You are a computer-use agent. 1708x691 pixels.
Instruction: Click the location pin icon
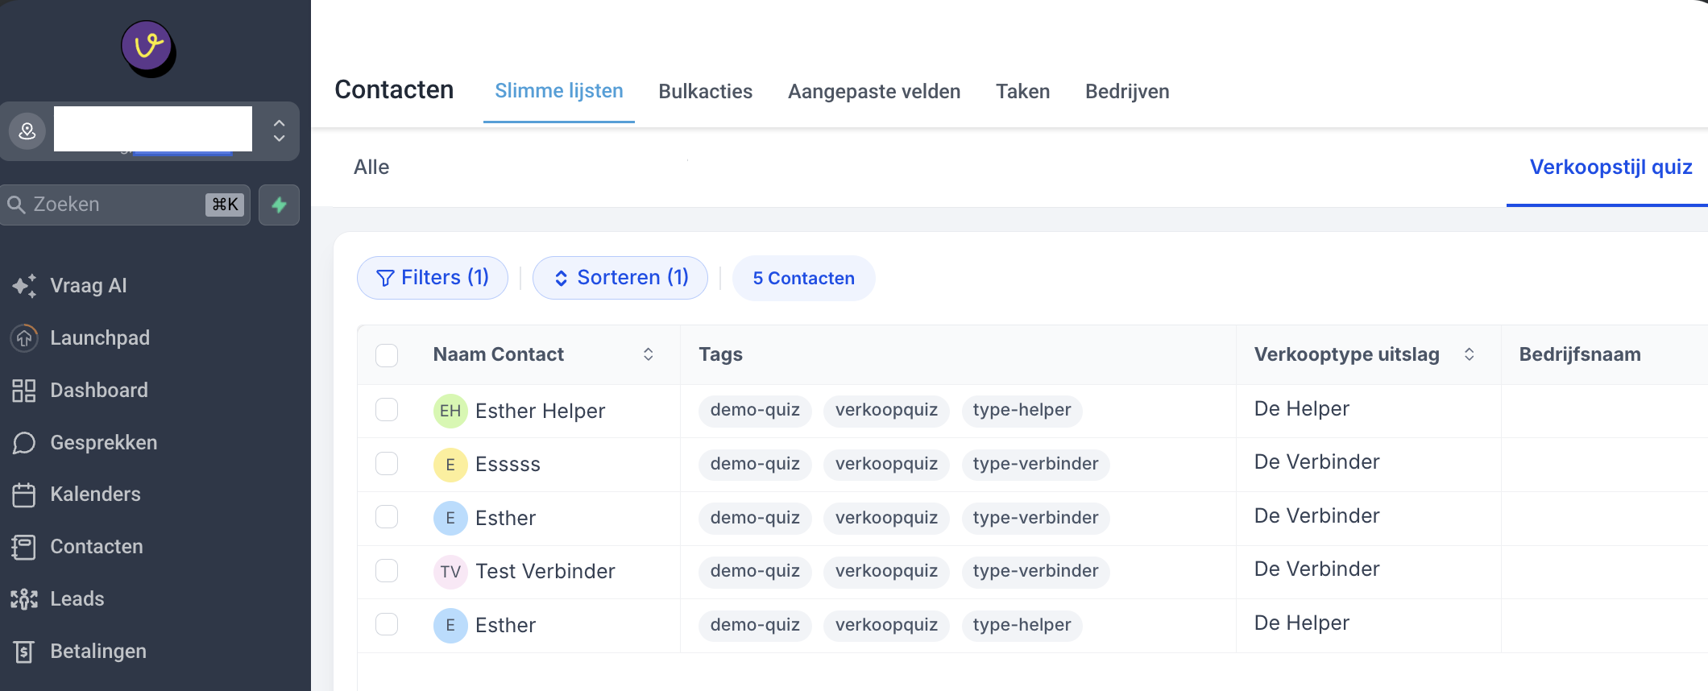[27, 130]
